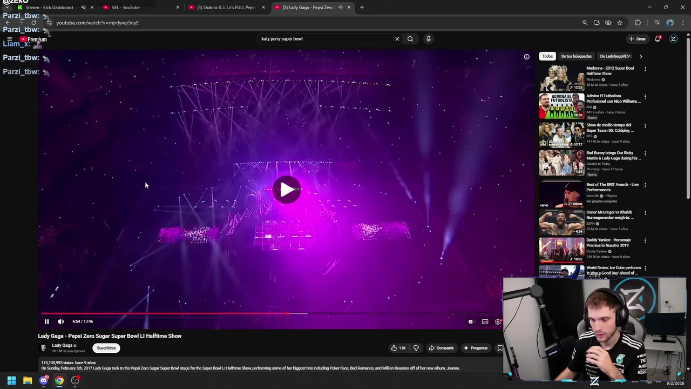Open options for Conor McGregor vs Khabib video
The image size is (691, 389).
tap(645, 213)
